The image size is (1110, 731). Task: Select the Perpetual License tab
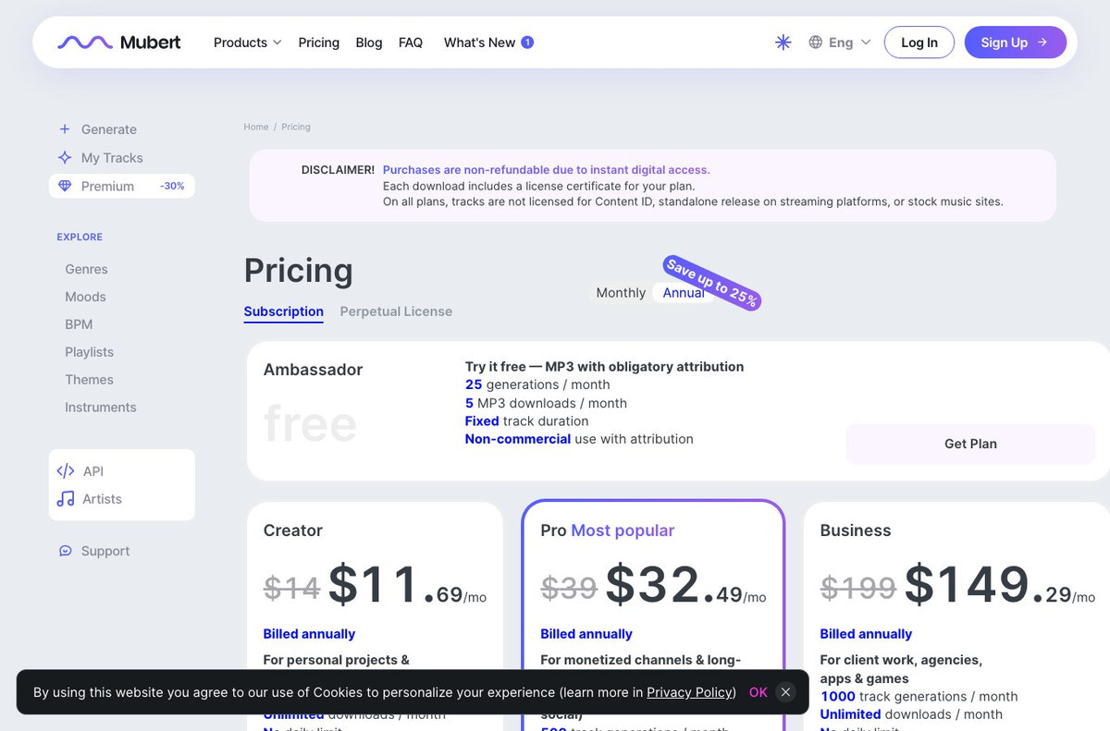coord(396,311)
